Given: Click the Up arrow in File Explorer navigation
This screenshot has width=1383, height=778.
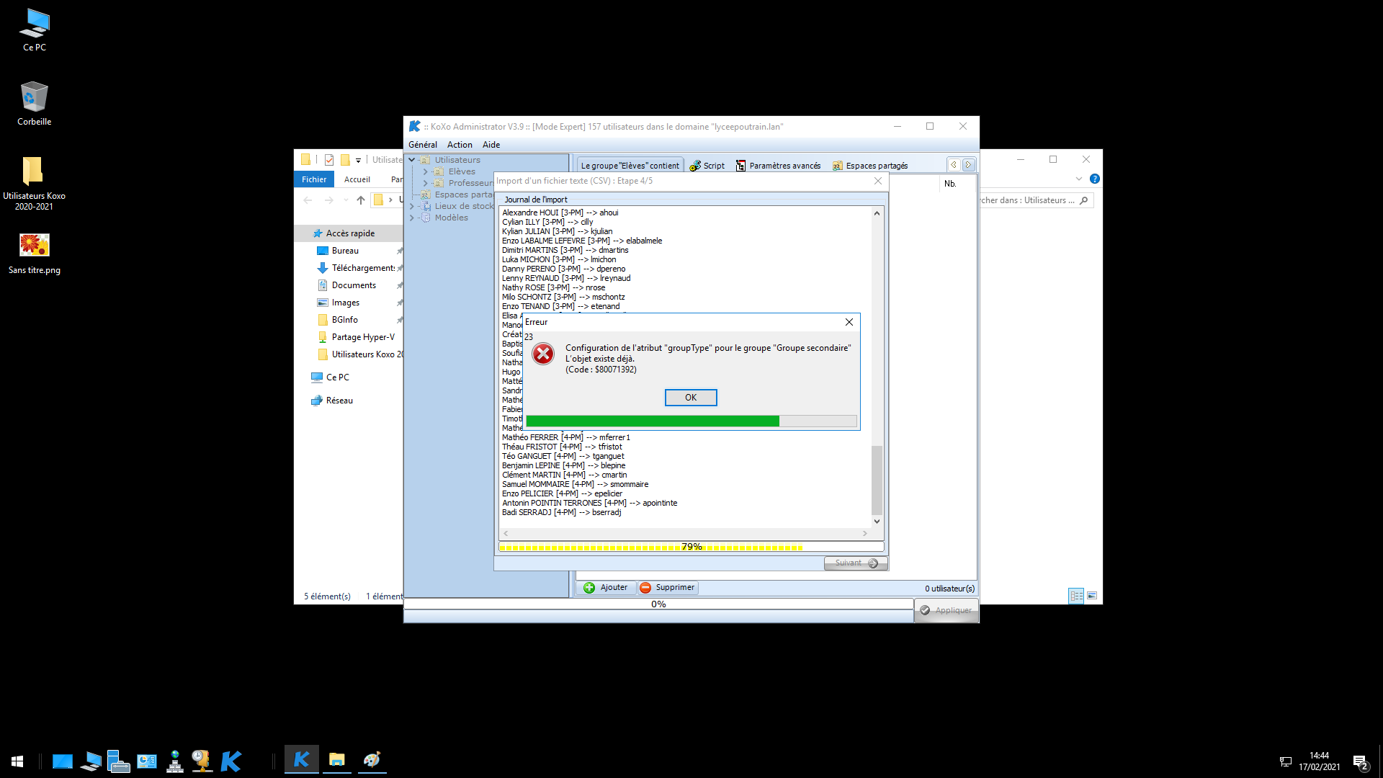Looking at the screenshot, I should tap(361, 200).
